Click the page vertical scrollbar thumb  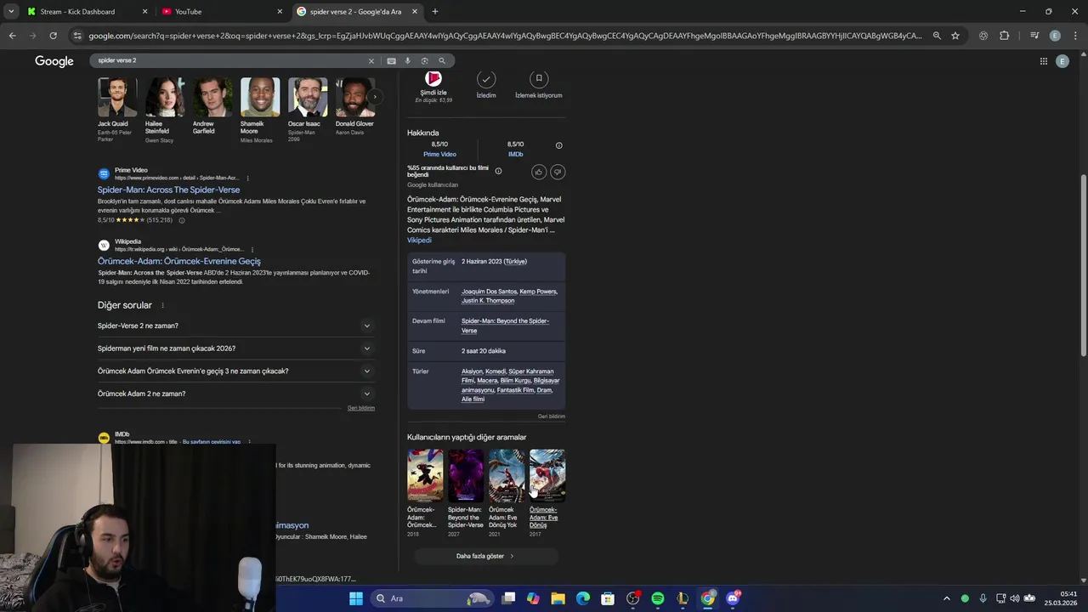1083,265
